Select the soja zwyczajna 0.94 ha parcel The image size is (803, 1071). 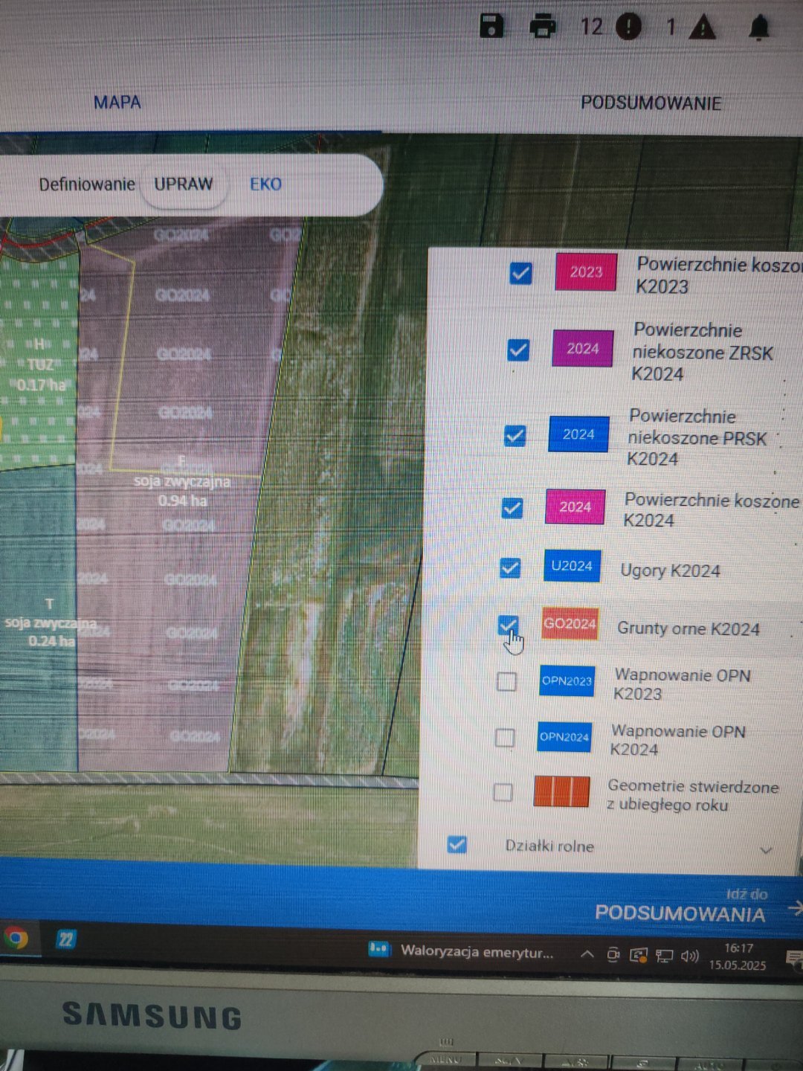click(182, 491)
